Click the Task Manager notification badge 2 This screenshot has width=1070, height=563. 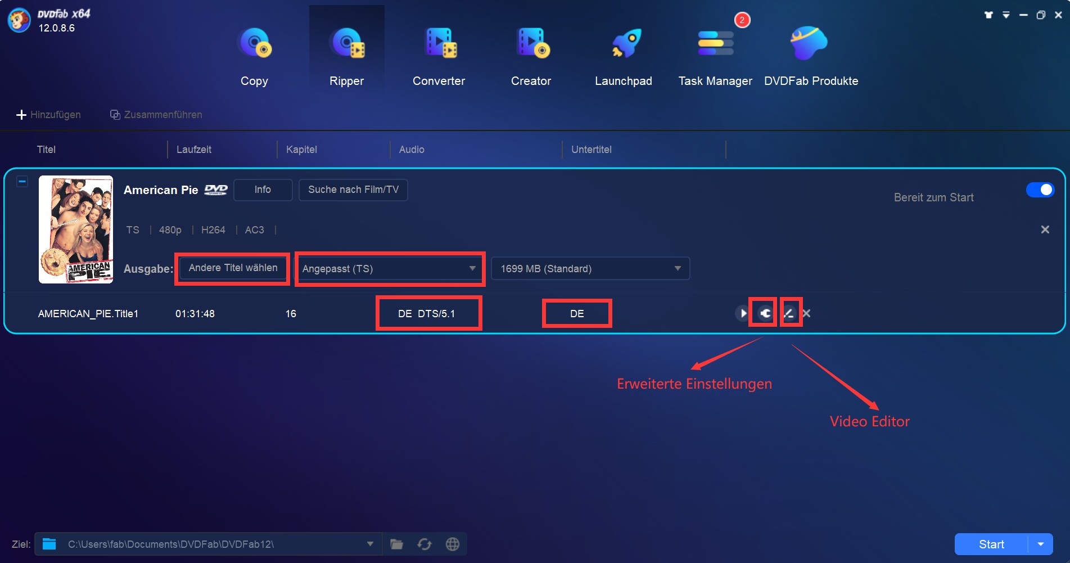tap(742, 20)
